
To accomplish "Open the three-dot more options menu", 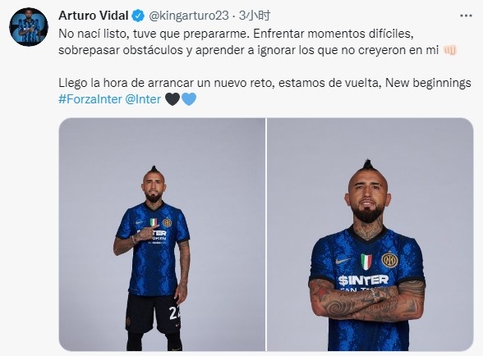I will (x=466, y=16).
